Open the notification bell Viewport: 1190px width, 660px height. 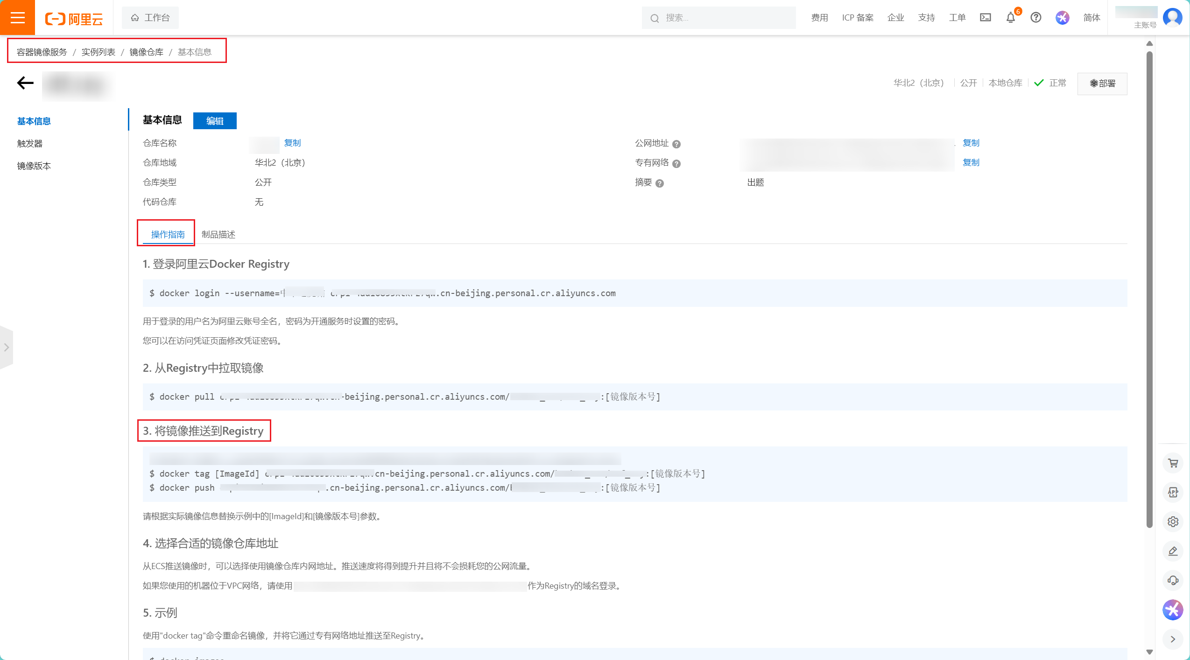[x=1010, y=18]
